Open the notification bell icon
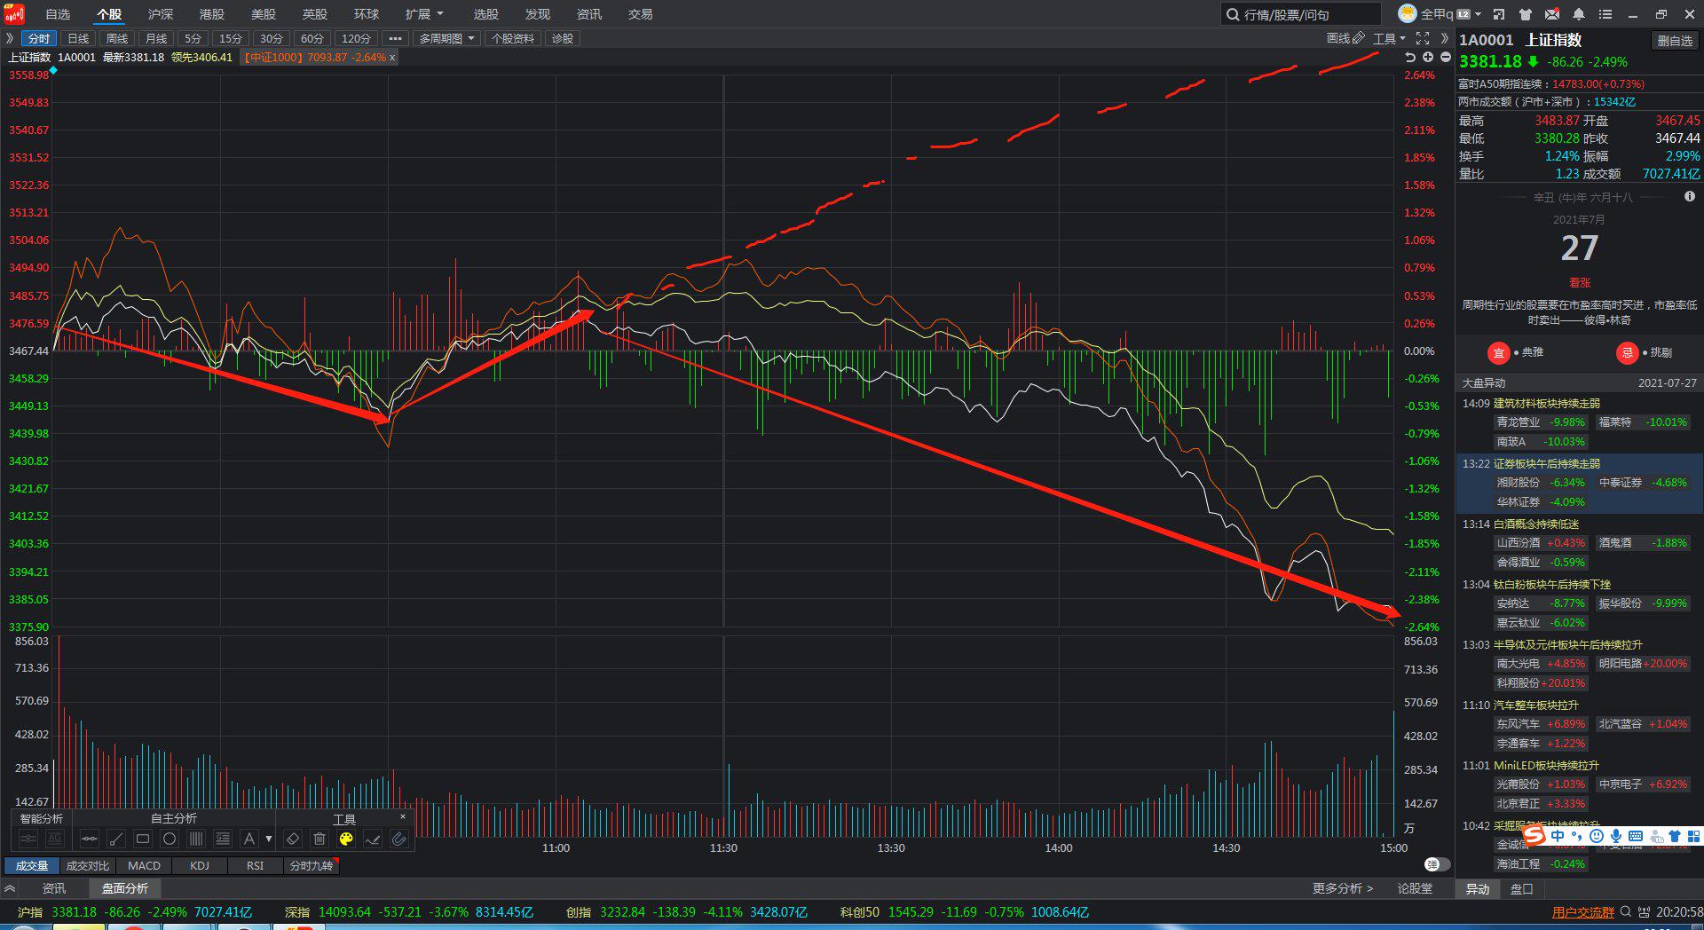Image resolution: width=1704 pixels, height=930 pixels. tap(1579, 14)
